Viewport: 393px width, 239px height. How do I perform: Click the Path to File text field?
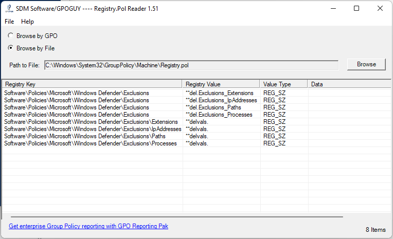point(191,65)
